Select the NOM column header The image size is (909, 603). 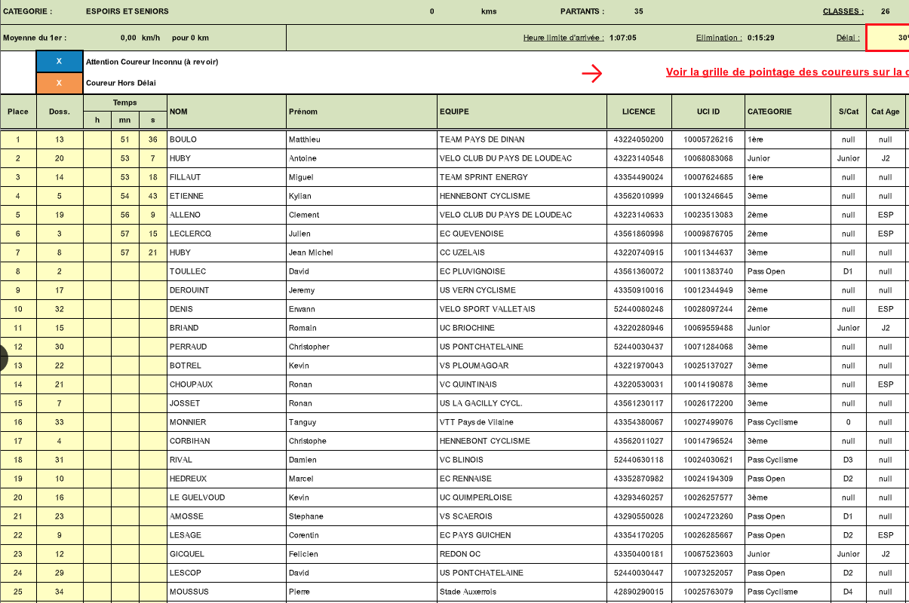(x=226, y=112)
